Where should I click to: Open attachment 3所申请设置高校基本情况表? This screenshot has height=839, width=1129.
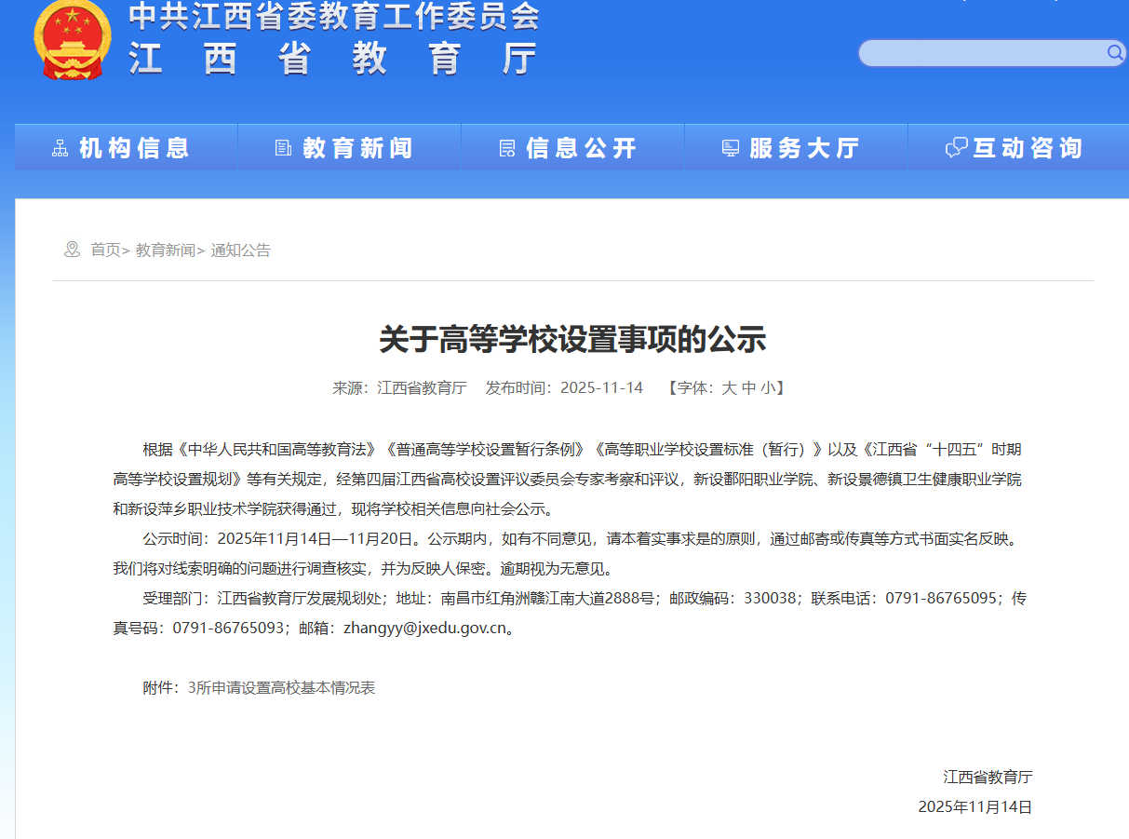click(x=281, y=688)
